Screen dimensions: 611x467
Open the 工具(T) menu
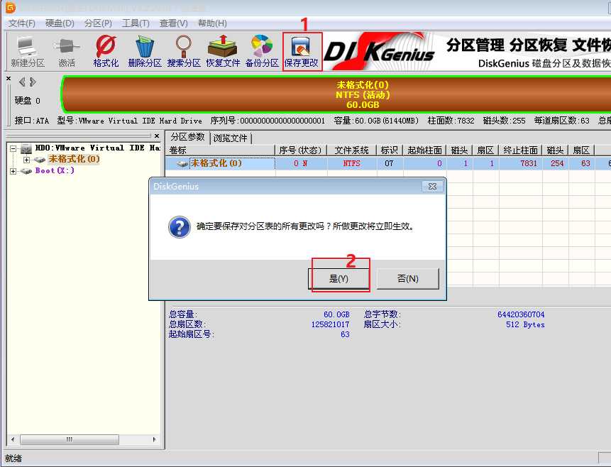point(136,23)
